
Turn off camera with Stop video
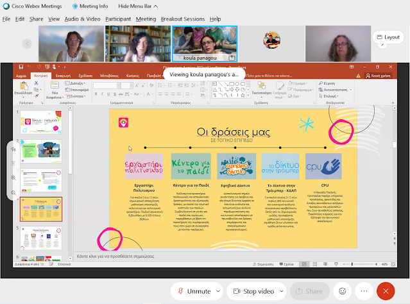pos(252,291)
